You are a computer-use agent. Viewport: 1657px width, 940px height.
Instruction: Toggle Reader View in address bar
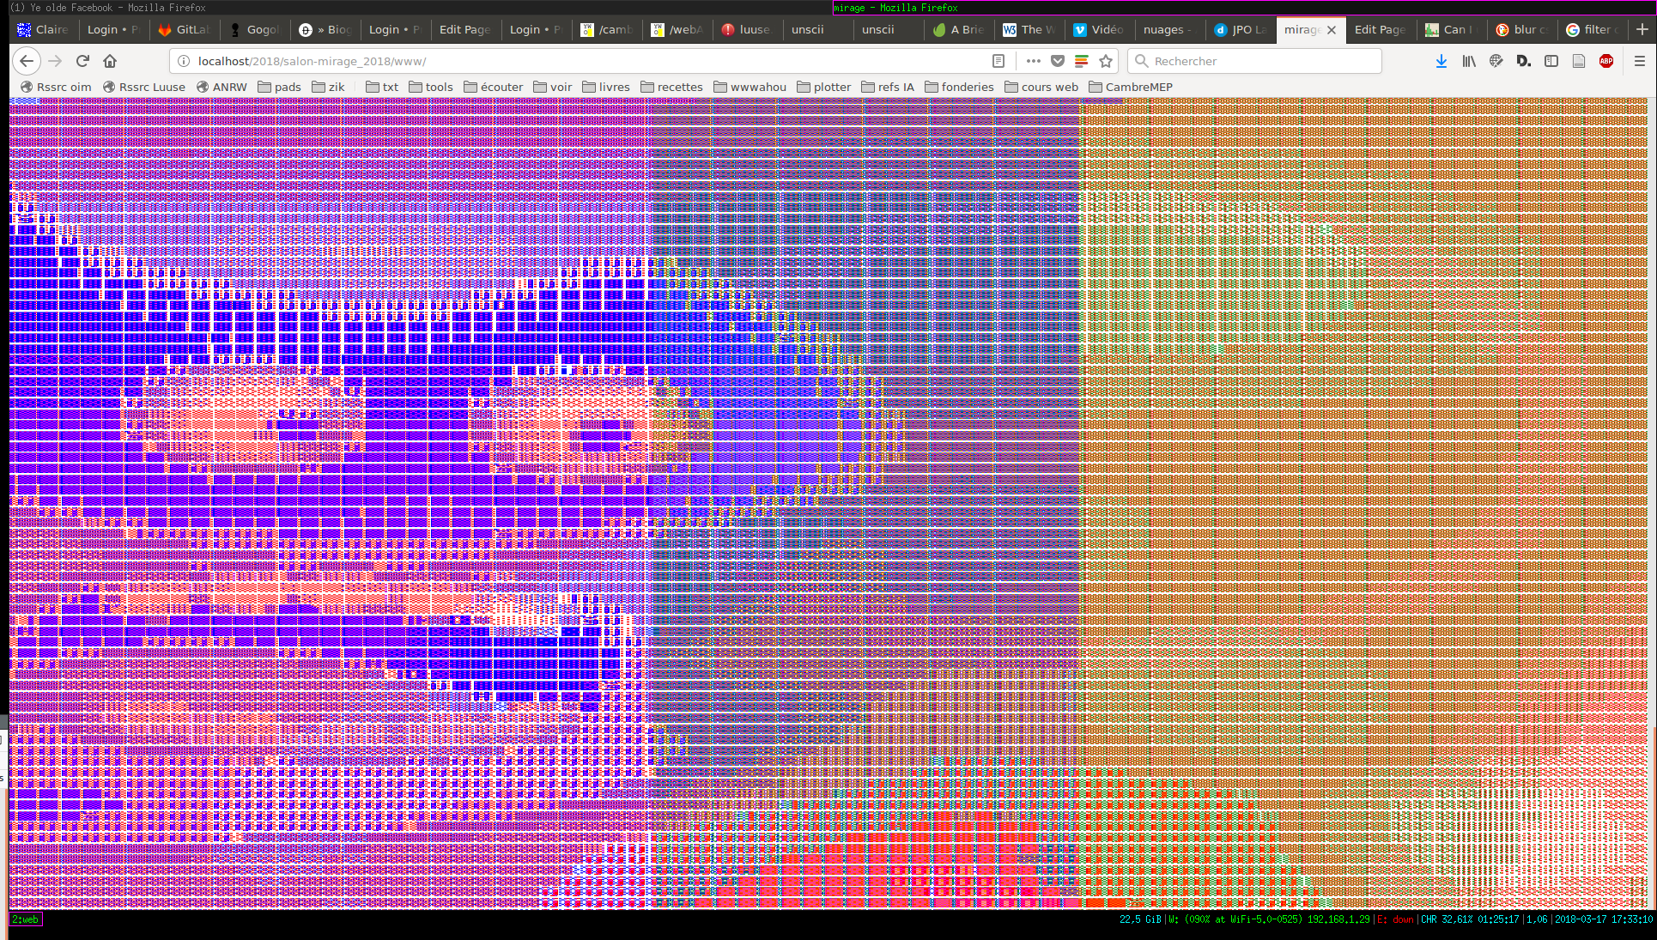coord(998,61)
